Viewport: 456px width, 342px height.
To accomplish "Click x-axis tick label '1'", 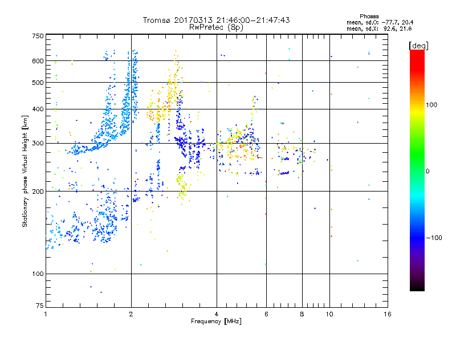I will [46, 314].
